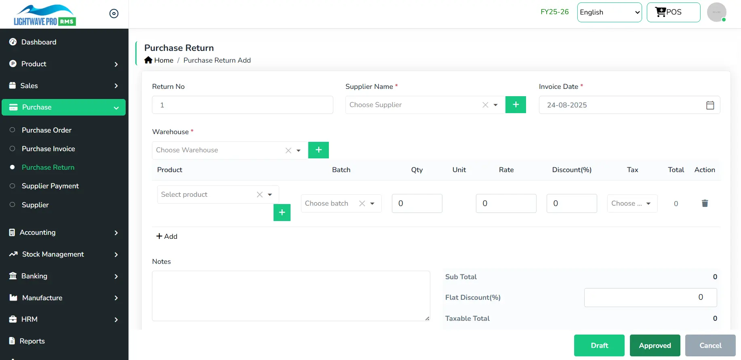Select Purchase Order in the sidebar
This screenshot has width=741, height=360.
tap(46, 130)
